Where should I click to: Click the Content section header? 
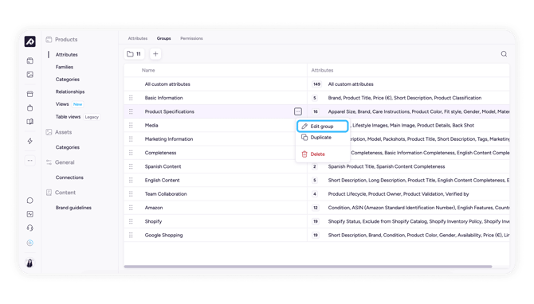click(x=61, y=193)
